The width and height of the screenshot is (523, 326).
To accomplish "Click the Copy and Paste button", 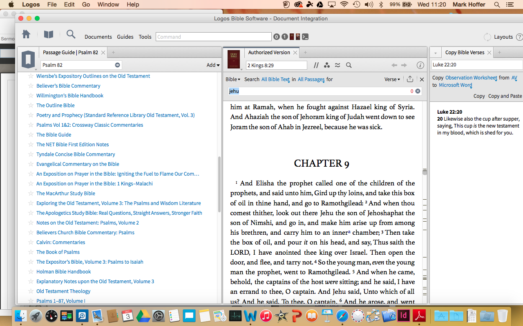I will click(505, 96).
